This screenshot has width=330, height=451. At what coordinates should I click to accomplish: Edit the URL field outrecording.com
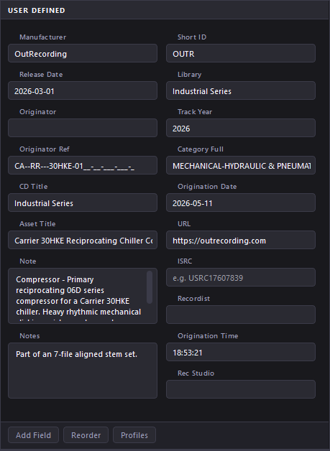coord(241,240)
